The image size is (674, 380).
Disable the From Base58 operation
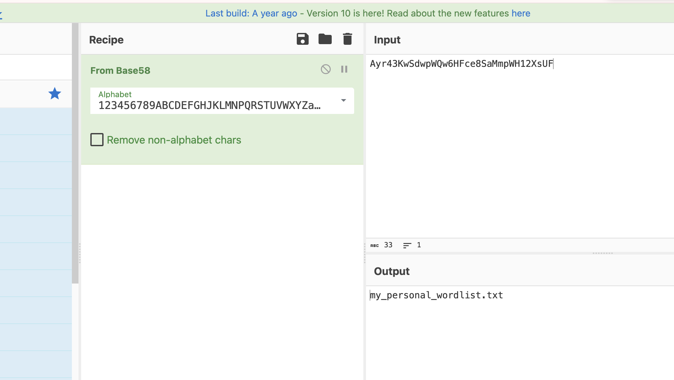point(325,69)
